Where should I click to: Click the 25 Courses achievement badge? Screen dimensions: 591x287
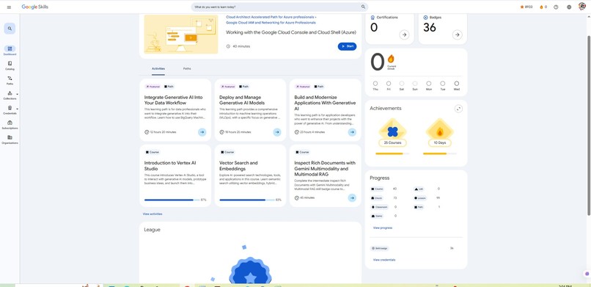pyautogui.click(x=392, y=133)
